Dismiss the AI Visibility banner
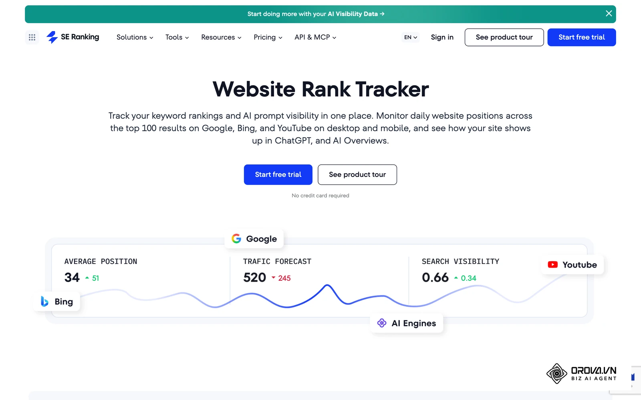641x400 pixels. point(609,14)
